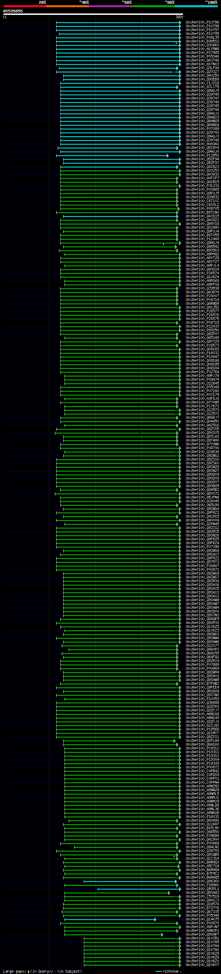Image resolution: width=221 pixels, height=974 pixels.
Task: Select hit label UniRef100_O65194
Action: (x=202, y=505)
